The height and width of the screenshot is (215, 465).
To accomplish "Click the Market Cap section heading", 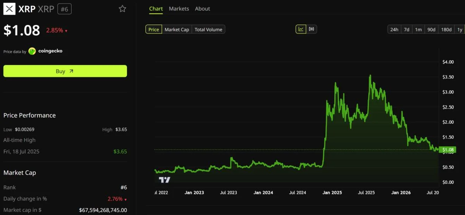I will pos(20,172).
